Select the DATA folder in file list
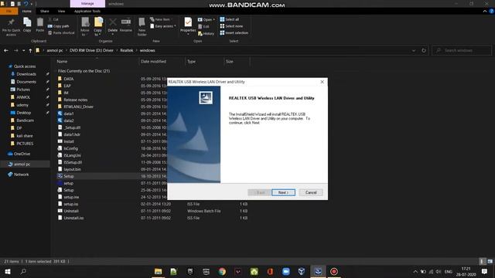This screenshot has height=278, width=495. point(69,79)
